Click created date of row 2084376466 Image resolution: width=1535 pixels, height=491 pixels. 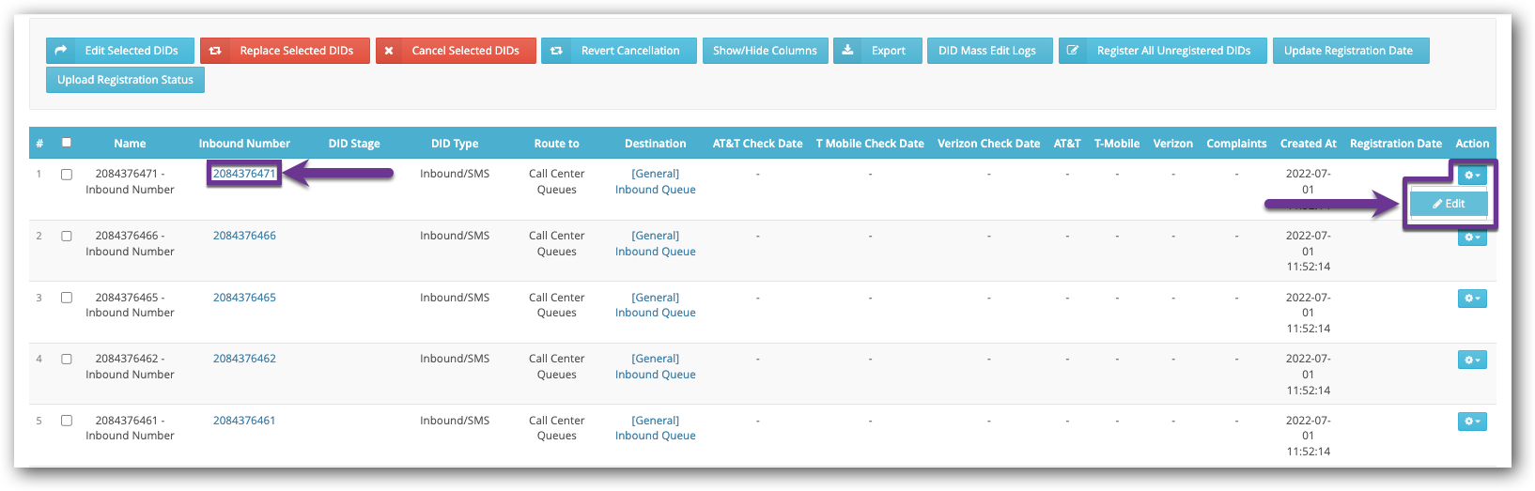point(1309,251)
